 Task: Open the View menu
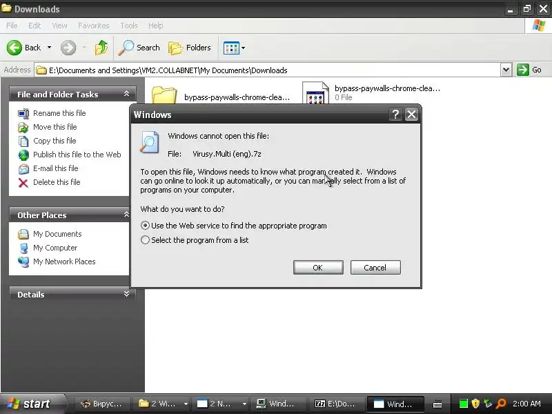tap(59, 26)
